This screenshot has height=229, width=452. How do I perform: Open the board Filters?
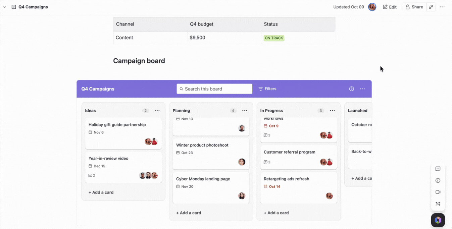click(267, 89)
